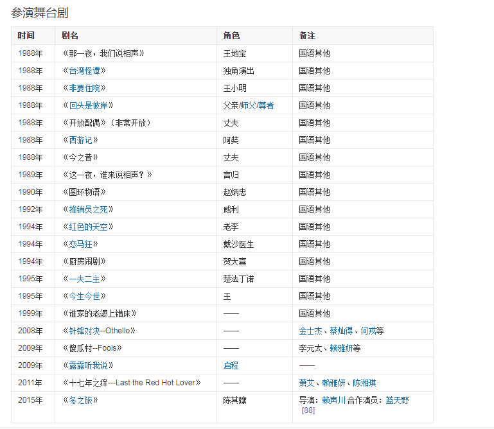Open the 回头是彼岸 entry

[87, 105]
